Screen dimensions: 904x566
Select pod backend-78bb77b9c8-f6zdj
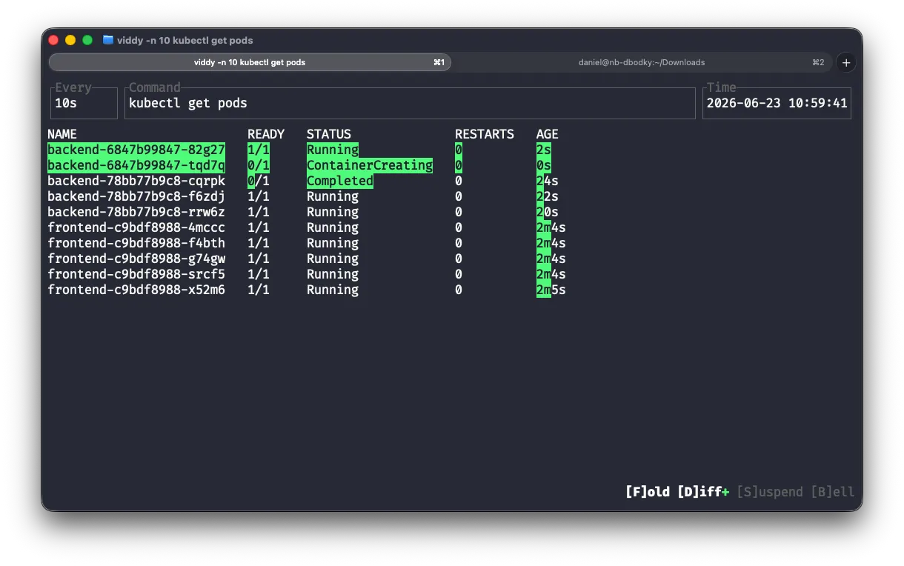pyautogui.click(x=136, y=196)
